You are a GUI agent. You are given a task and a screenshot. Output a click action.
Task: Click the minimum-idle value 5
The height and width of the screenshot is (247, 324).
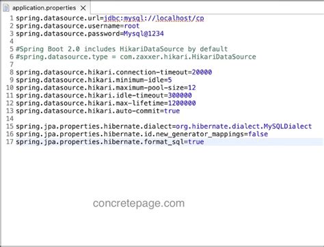[170, 80]
